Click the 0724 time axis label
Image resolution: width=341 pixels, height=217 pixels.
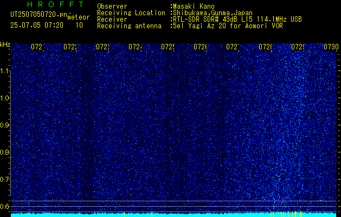coord(135,47)
